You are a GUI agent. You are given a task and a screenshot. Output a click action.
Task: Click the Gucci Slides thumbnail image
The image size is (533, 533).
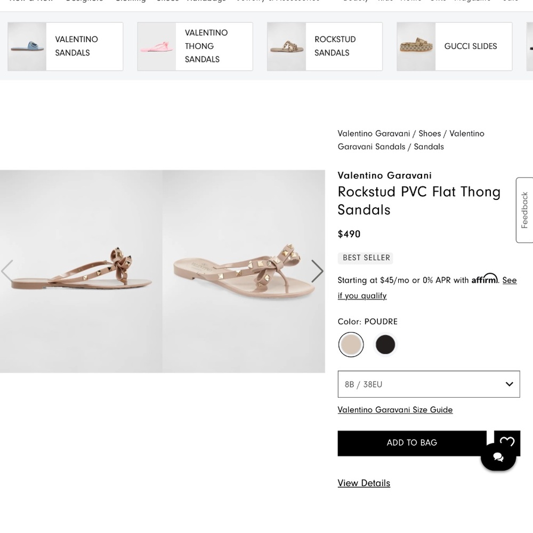coord(416,46)
